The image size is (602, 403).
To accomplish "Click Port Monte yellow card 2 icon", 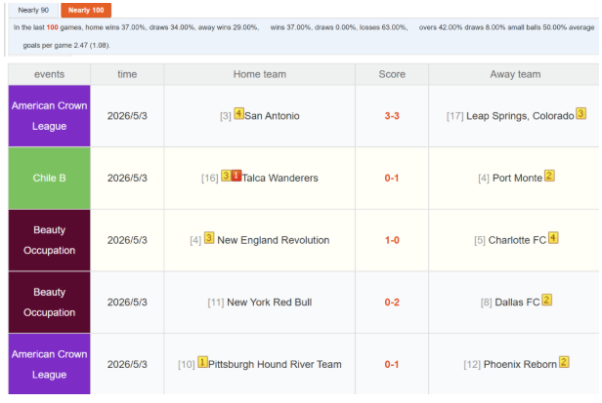I will (x=549, y=176).
